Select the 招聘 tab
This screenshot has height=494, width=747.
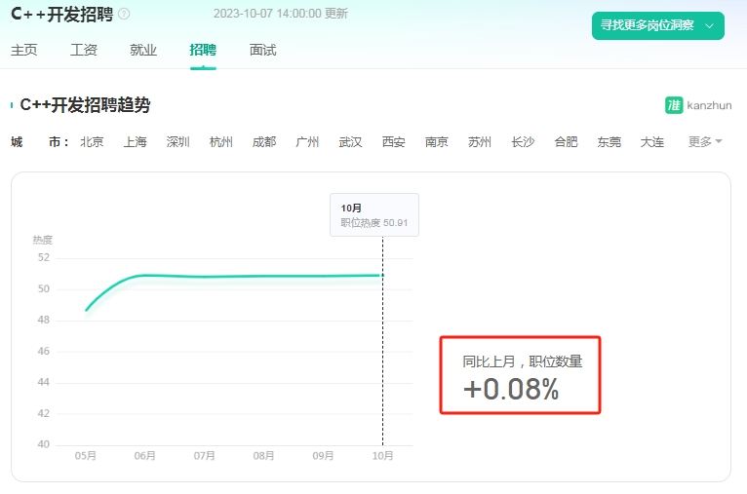[x=203, y=50]
